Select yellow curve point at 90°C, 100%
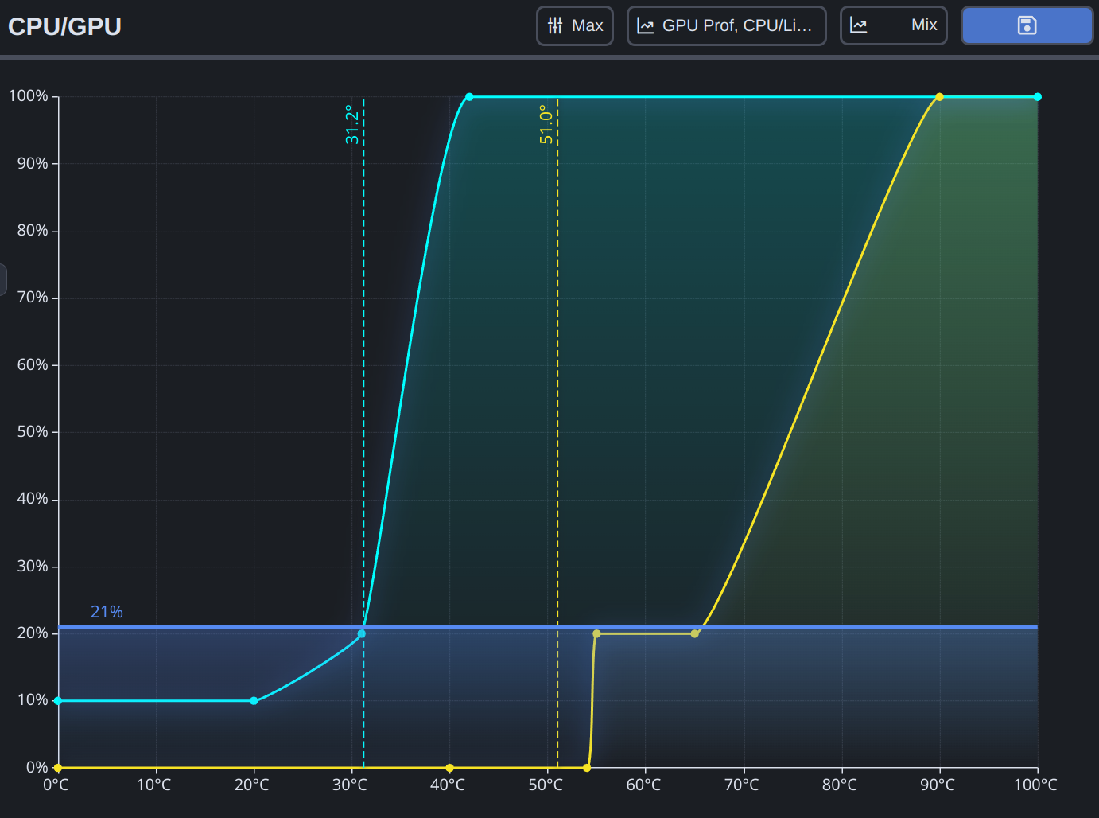Viewport: 1099px width, 818px height. tap(939, 97)
